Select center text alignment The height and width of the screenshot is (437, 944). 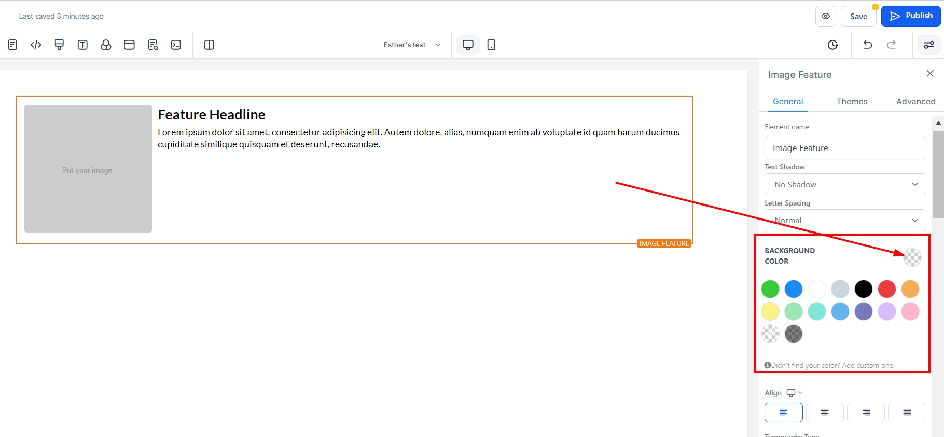pyautogui.click(x=825, y=413)
